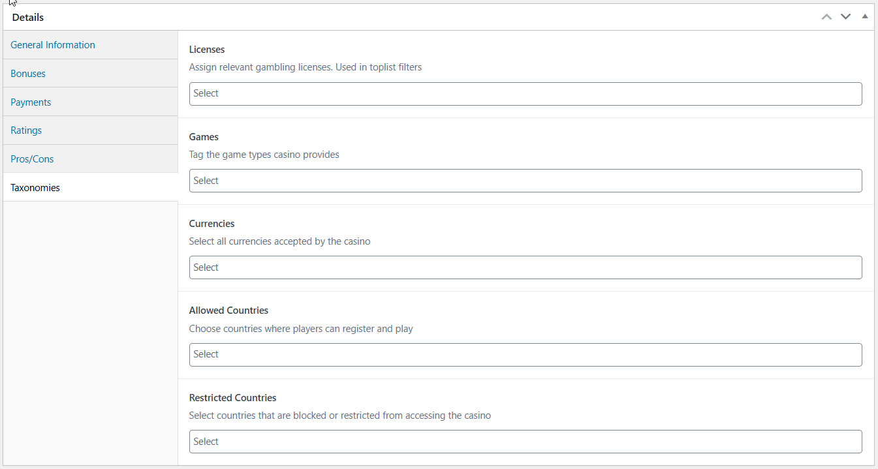This screenshot has width=878, height=469.
Task: Open the Ratings section
Action: (x=25, y=130)
